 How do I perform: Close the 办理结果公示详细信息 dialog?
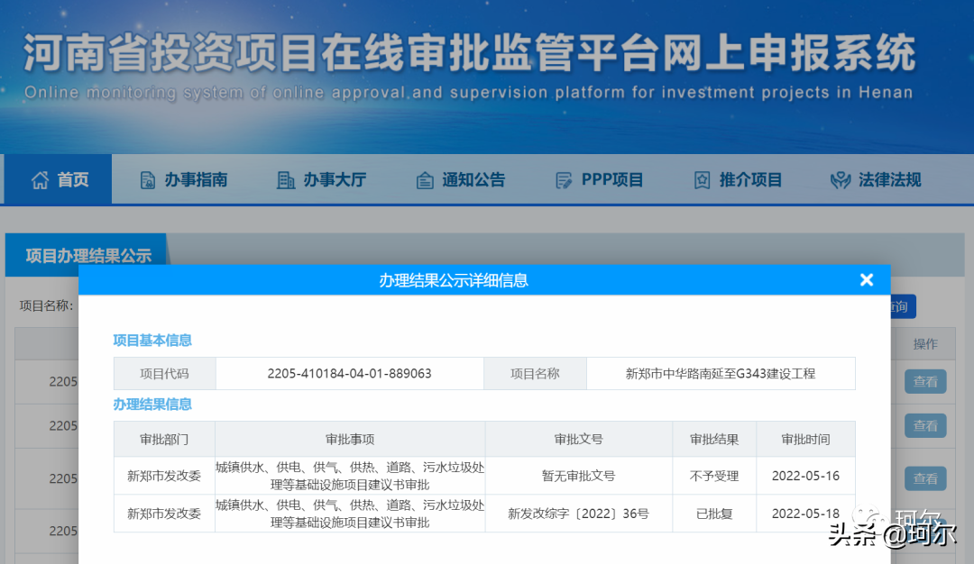click(867, 280)
